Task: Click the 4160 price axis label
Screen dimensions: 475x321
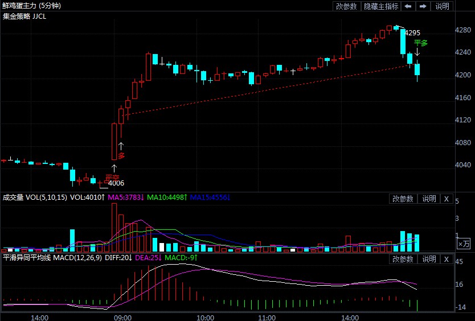Action: click(x=463, y=97)
